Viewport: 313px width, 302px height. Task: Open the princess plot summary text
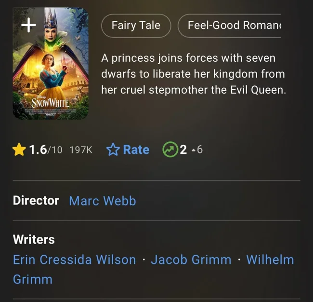coord(193,74)
